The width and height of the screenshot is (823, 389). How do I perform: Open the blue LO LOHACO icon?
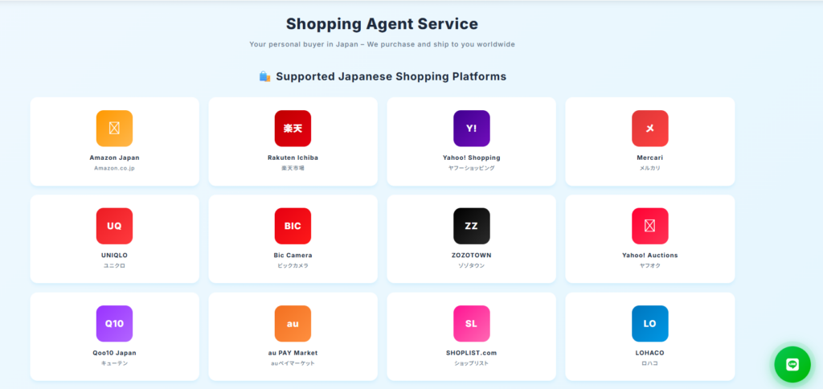[x=649, y=323]
